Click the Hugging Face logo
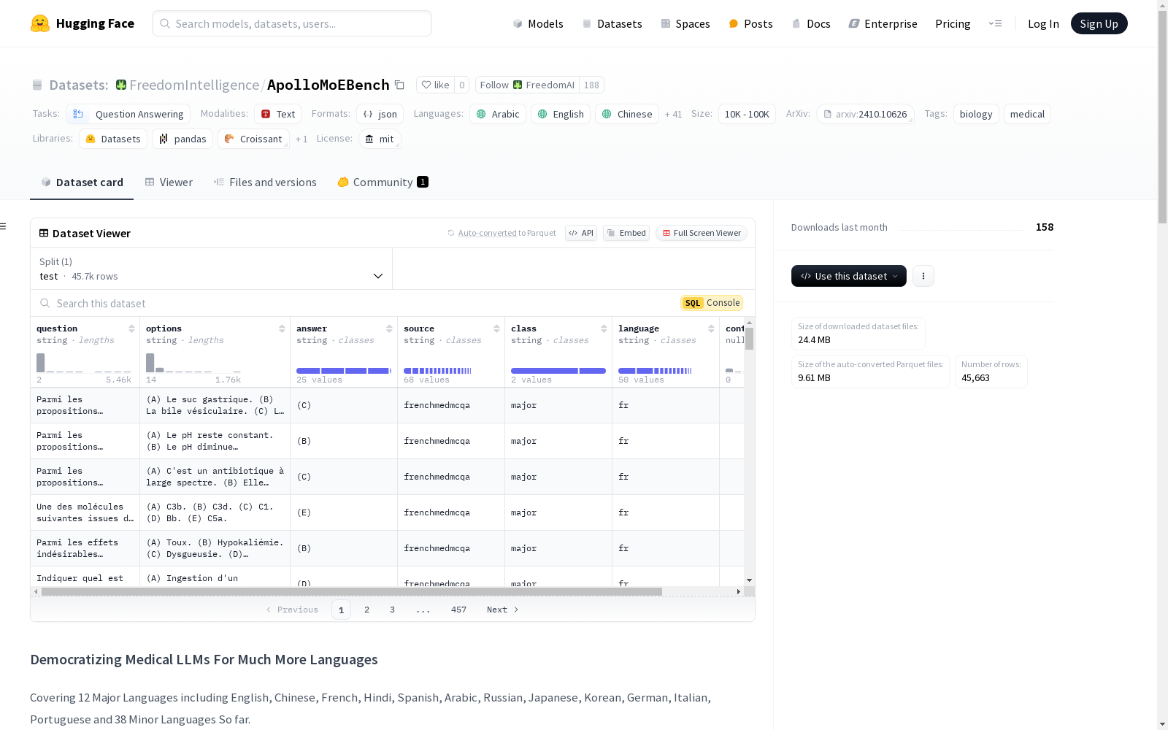This screenshot has width=1168, height=730. pyautogui.click(x=82, y=23)
